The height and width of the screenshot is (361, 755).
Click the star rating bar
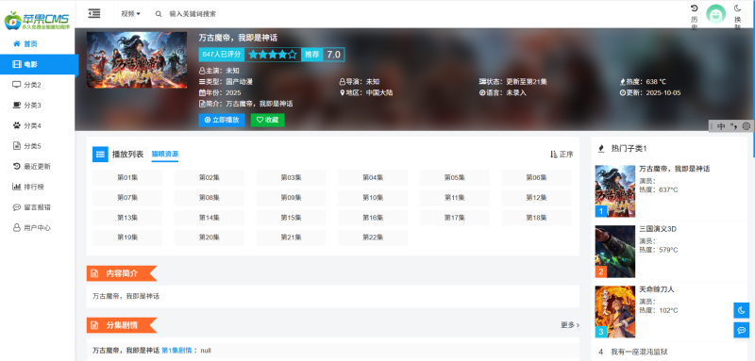(273, 55)
